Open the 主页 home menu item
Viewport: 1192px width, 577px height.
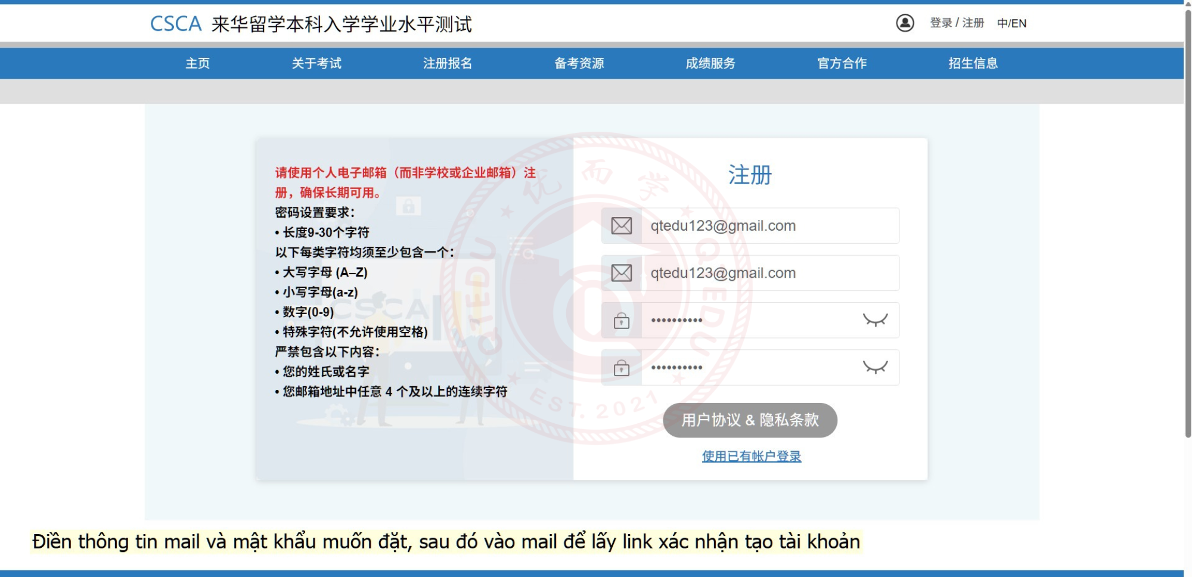pyautogui.click(x=197, y=63)
